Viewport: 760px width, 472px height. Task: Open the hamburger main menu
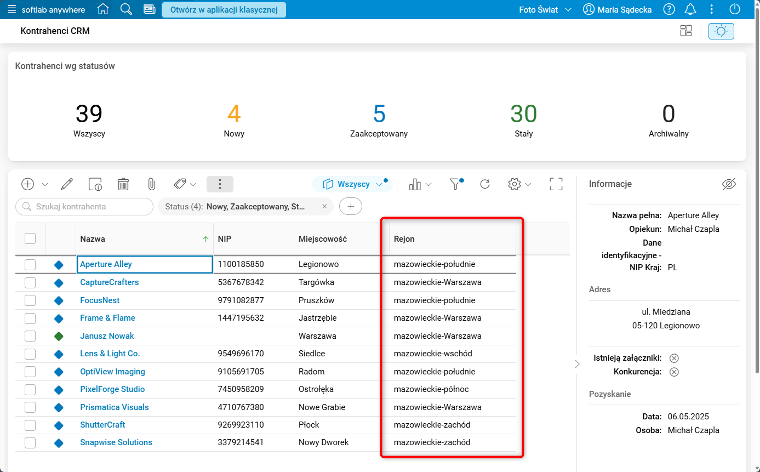[12, 9]
